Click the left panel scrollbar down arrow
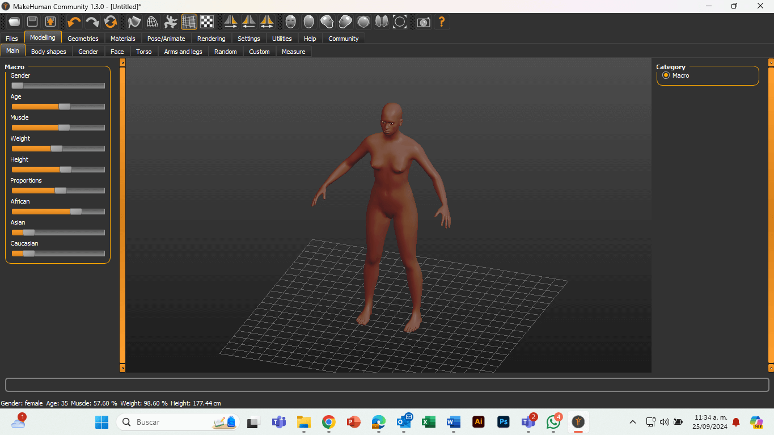 122,368
